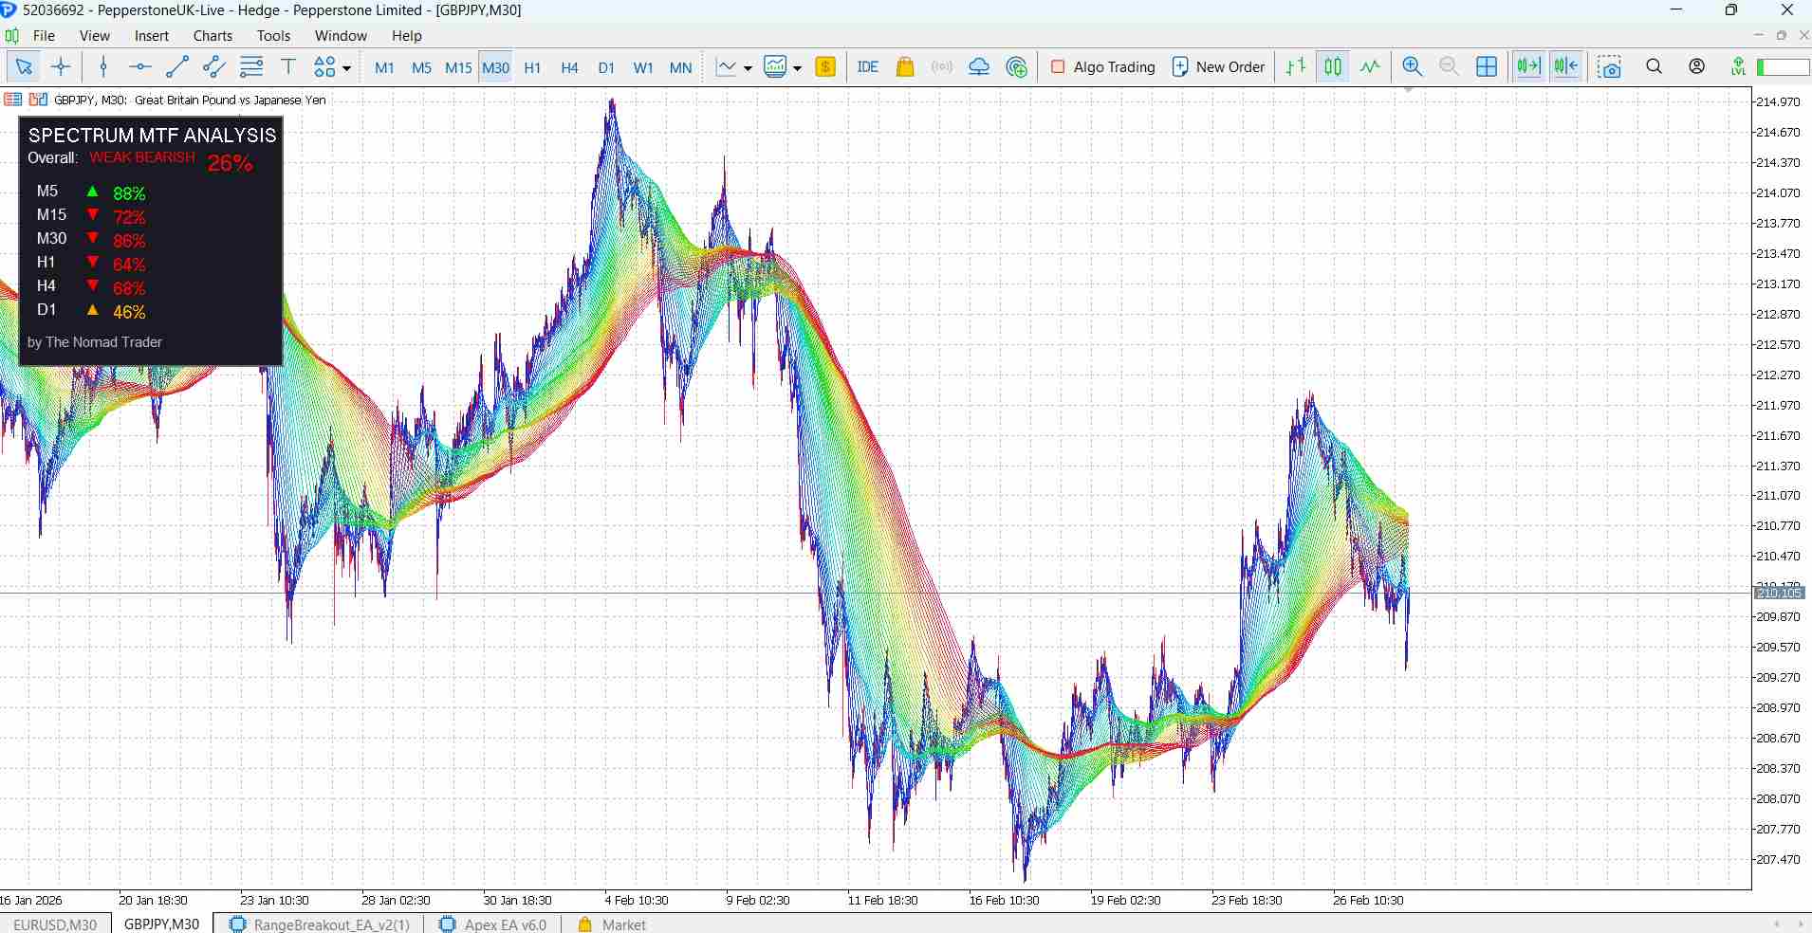
Task: Open the tiled windows layout icon
Action: [1486, 66]
